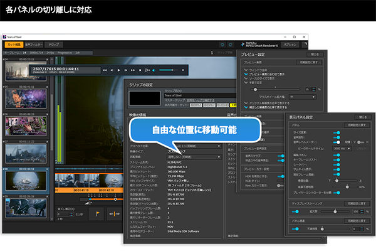Select オリジナル解像度の比率で表示する option
This screenshot has width=376, height=251.
[267, 103]
